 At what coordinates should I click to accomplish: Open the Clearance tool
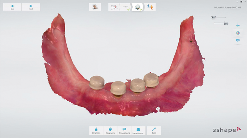(x=110, y=131)
